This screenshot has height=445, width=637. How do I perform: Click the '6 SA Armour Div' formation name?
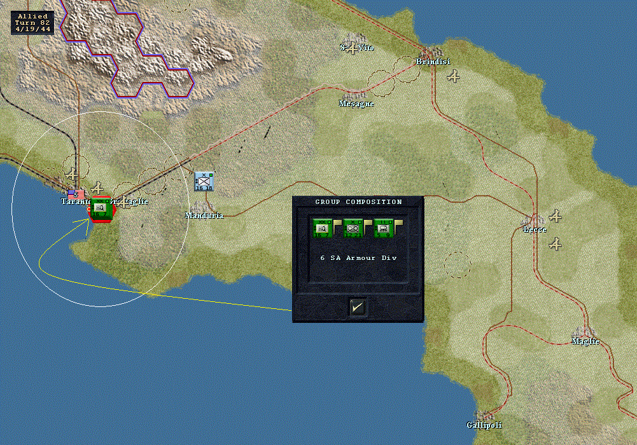[358, 257]
